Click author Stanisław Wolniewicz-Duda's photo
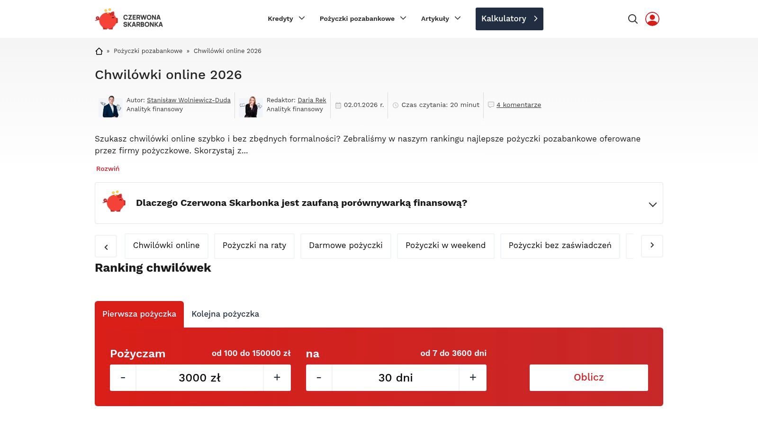Screen dimensions: 758x426 (110, 106)
